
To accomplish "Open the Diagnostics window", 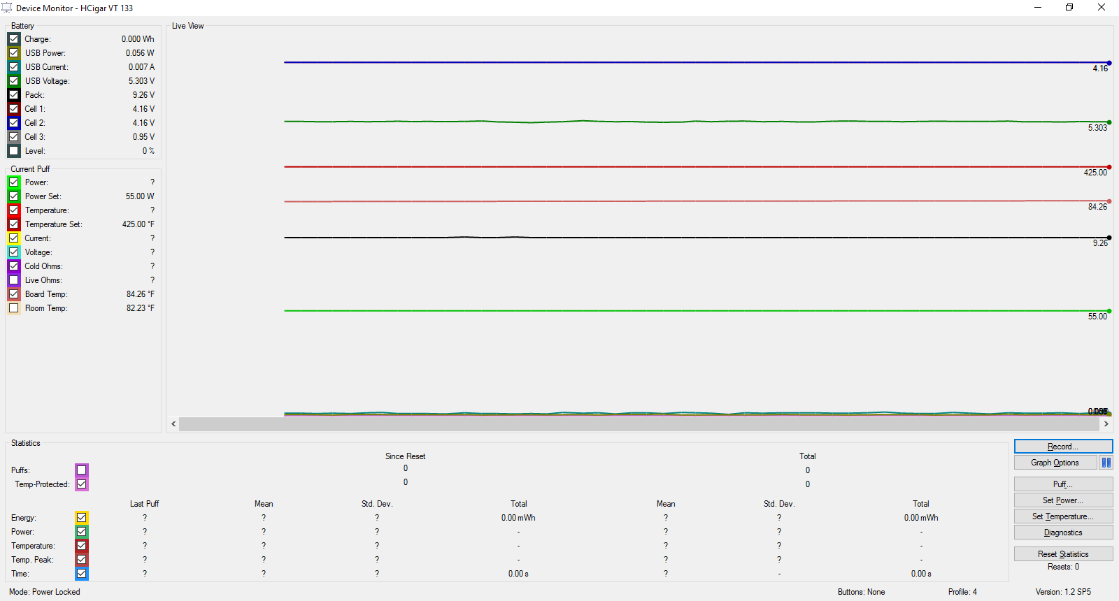I will pyautogui.click(x=1063, y=533).
